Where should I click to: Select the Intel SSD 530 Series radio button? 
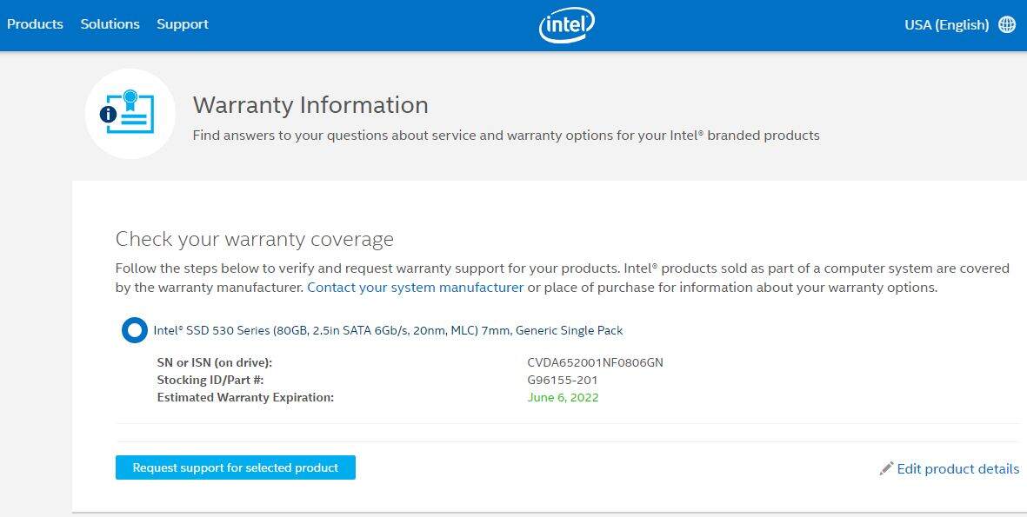(x=135, y=330)
